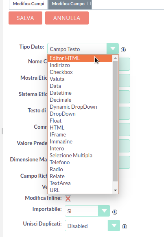Select the Modifica Campo tab

[70, 4]
